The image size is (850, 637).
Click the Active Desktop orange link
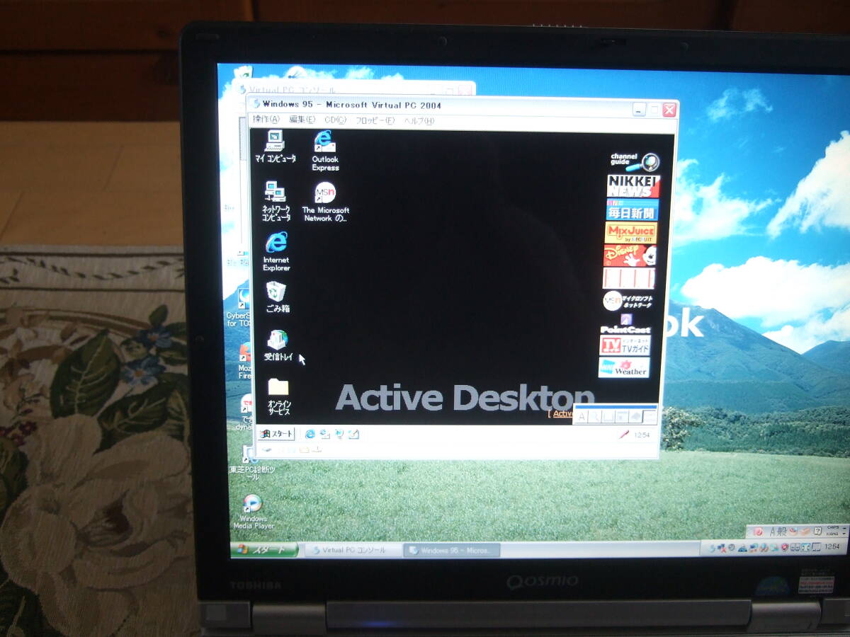coord(562,413)
